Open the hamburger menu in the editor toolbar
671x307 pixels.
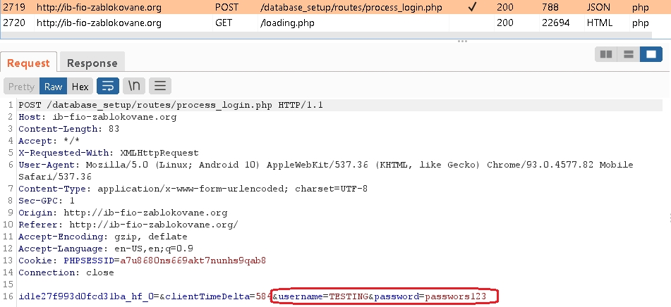point(160,87)
